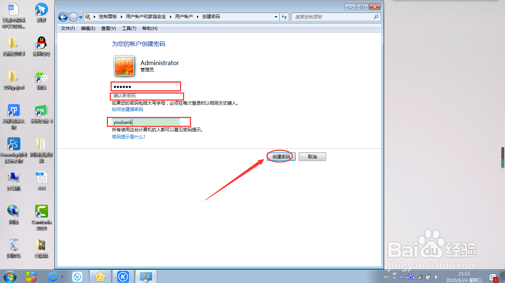Image resolution: width=505 pixels, height=283 pixels.
Task: Focus the 搜索控制面板 search box
Action: 336,17
